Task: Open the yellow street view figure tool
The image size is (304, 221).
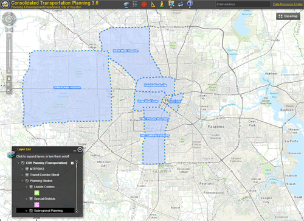Action: click(162, 4)
